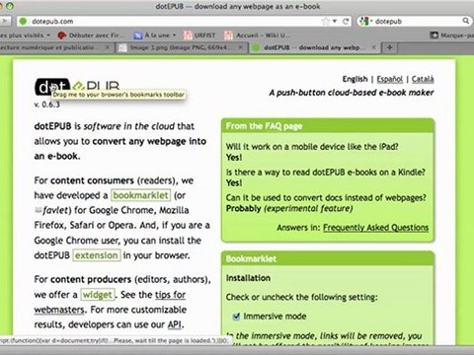Open the Accueil – Wiki U... bookmark
This screenshot has height=355, width=474.
click(257, 35)
